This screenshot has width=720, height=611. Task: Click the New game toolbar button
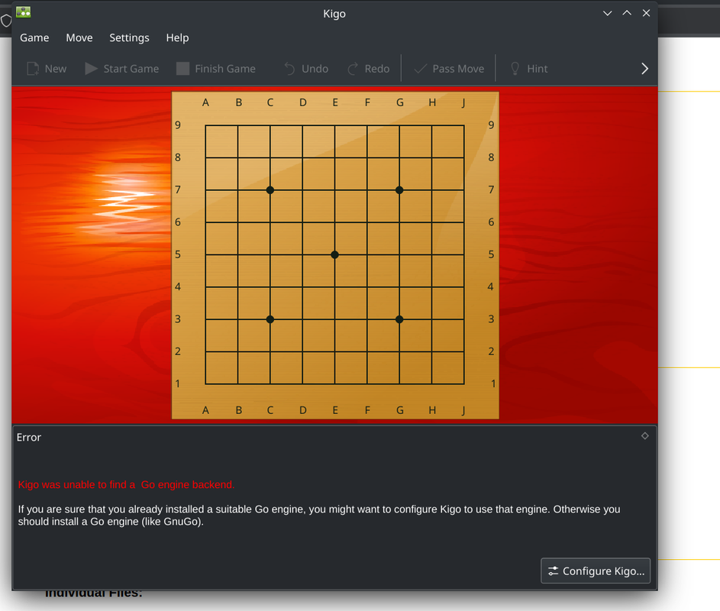pyautogui.click(x=47, y=69)
